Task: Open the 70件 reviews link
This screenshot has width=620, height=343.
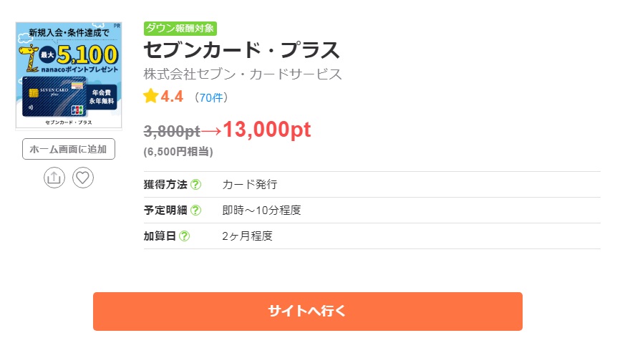Action: click(210, 97)
